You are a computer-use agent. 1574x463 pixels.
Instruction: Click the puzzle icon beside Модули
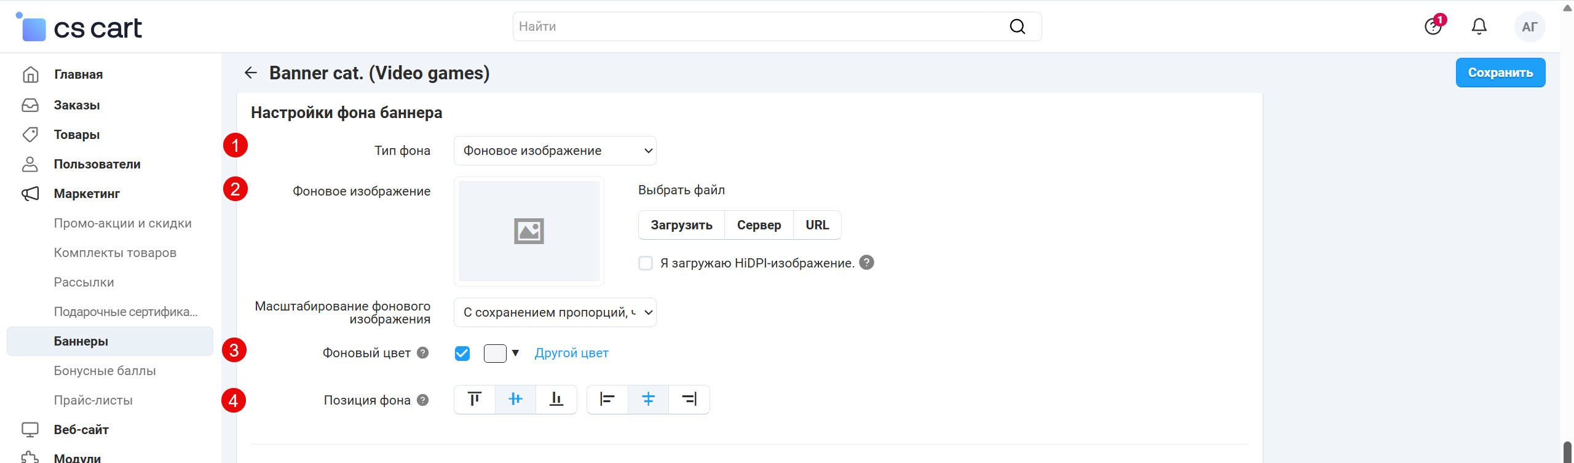[30, 458]
